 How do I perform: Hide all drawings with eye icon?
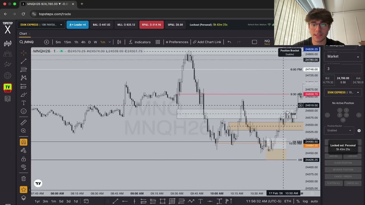(x=24, y=167)
